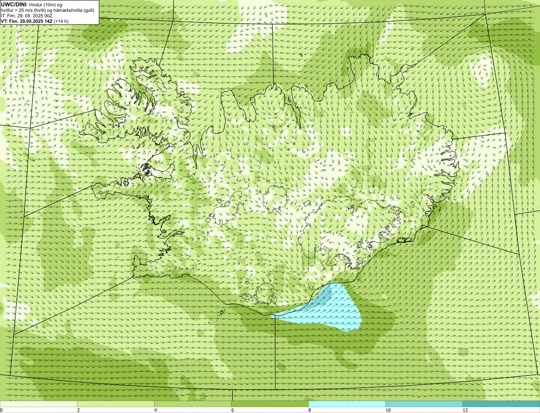Image resolution: width=540 pixels, height=413 pixels.
Task: Click the '8' tick label on the color scale
Action: 310,410
